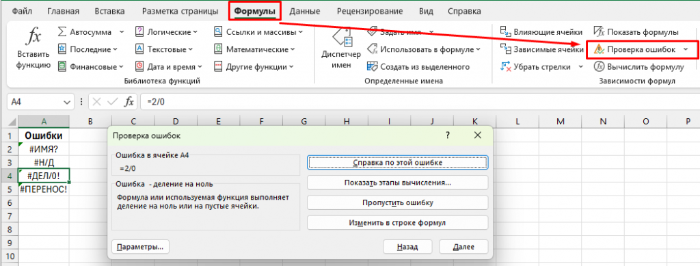This screenshot has height=266, width=700.
Task: Click Изменить в строке формул button
Action: (398, 222)
